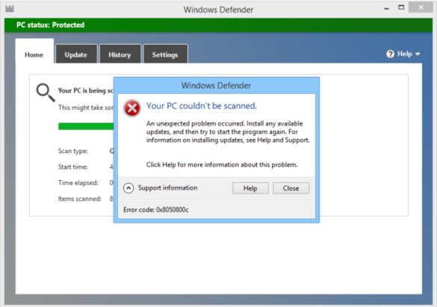
Task: Open the History tab
Action: [120, 55]
